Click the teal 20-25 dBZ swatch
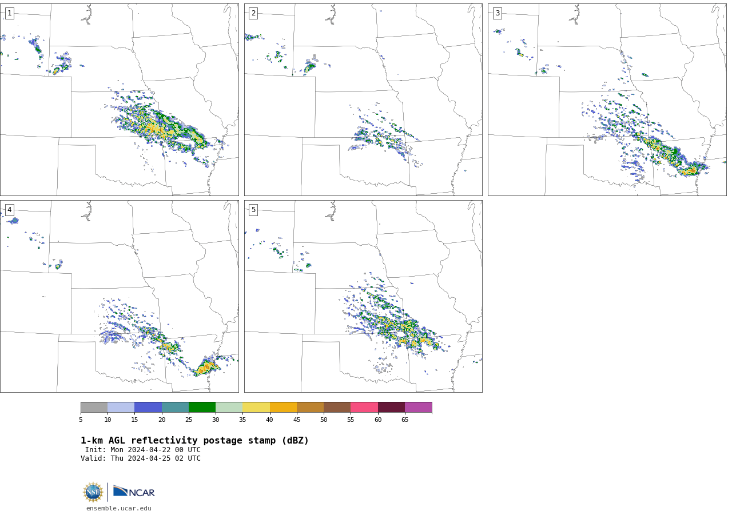 pos(175,407)
